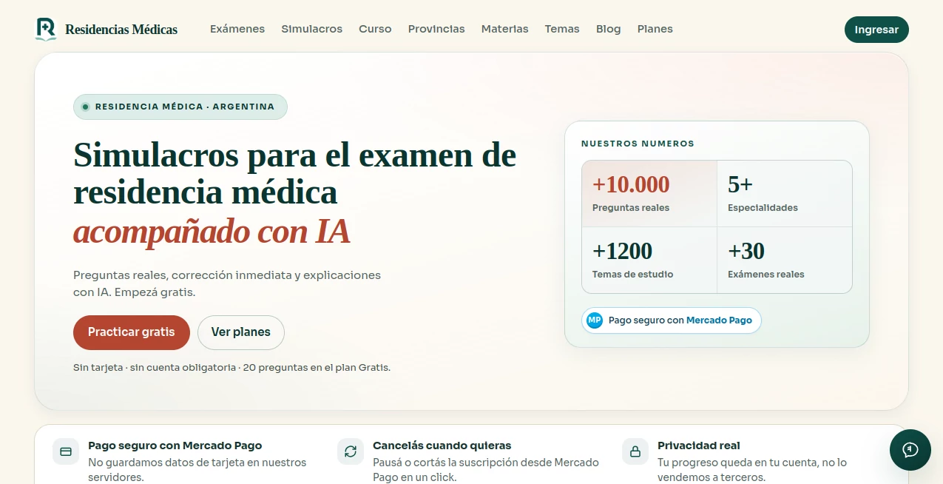Click the Residencias Médicas brand name
This screenshot has height=484, width=943.
(121, 30)
